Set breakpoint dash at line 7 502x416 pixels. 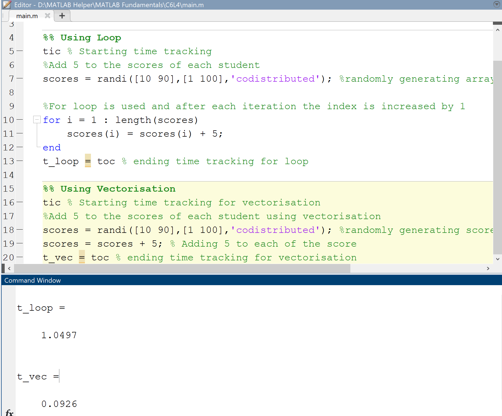20,78
